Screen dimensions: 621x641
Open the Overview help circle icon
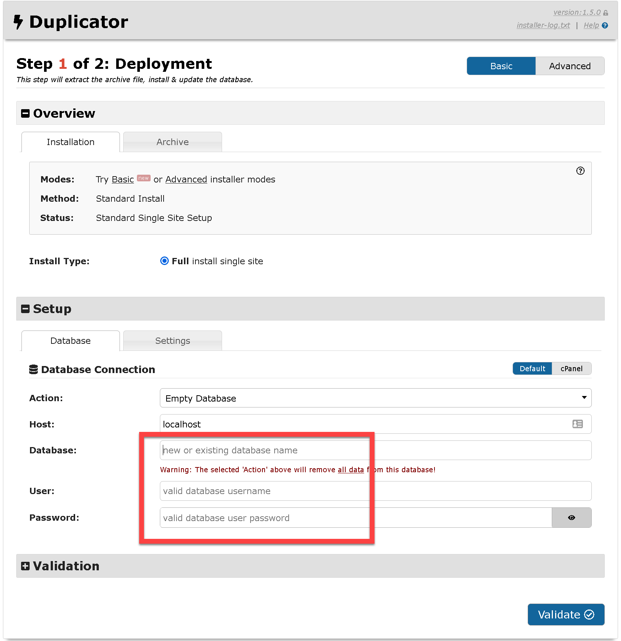[580, 171]
